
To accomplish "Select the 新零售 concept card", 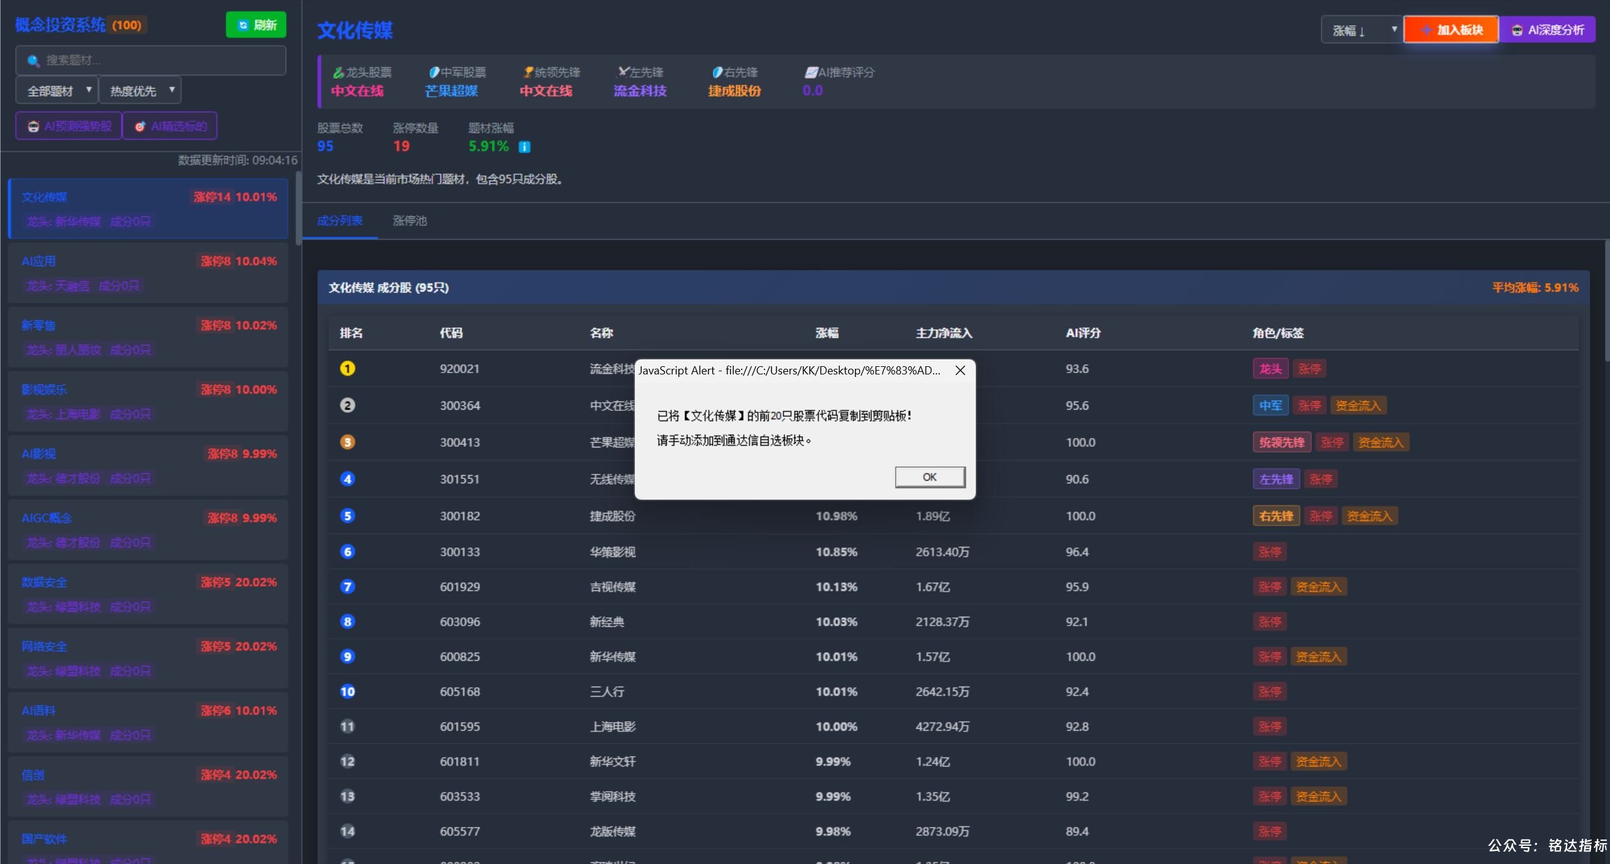I will tap(148, 337).
